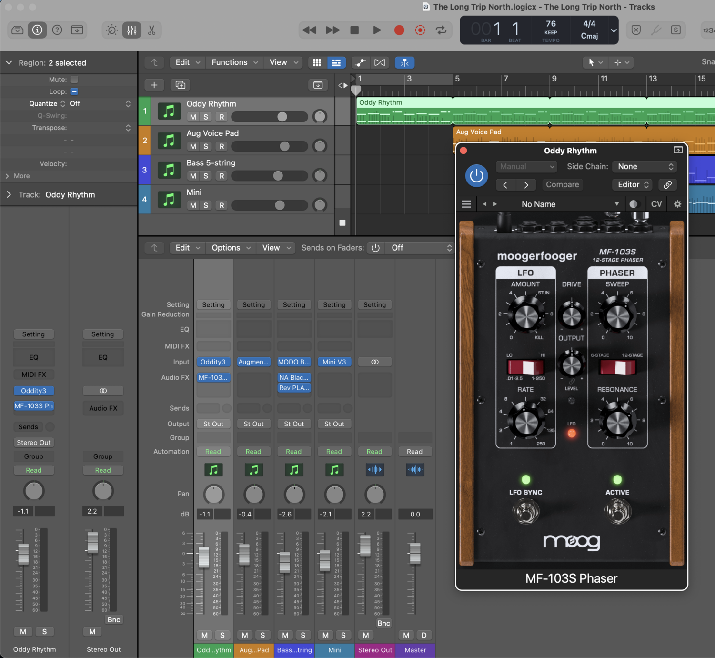Open the LCD display mode dropdown arrow

click(614, 30)
